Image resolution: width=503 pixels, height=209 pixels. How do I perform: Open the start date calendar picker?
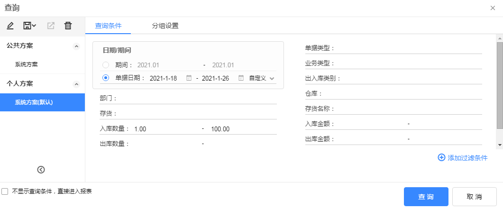coord(189,78)
